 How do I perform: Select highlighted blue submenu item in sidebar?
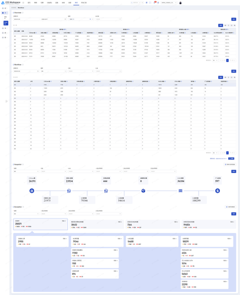(6, 23)
